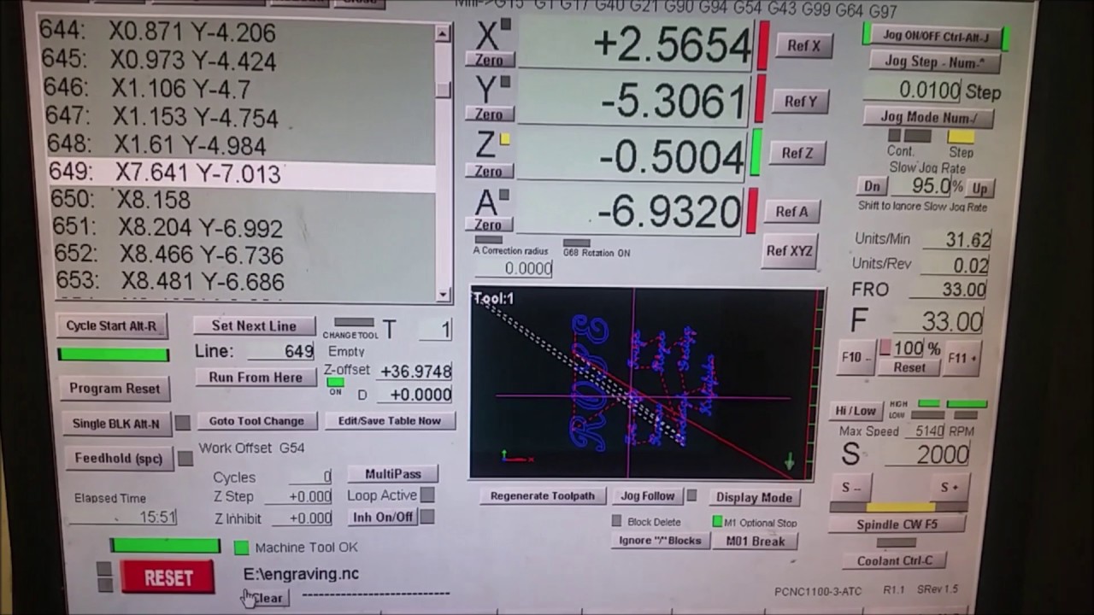Viewport: 1094px width, 615px height.
Task: Decrease slow jog rate with Dn
Action: tap(872, 186)
